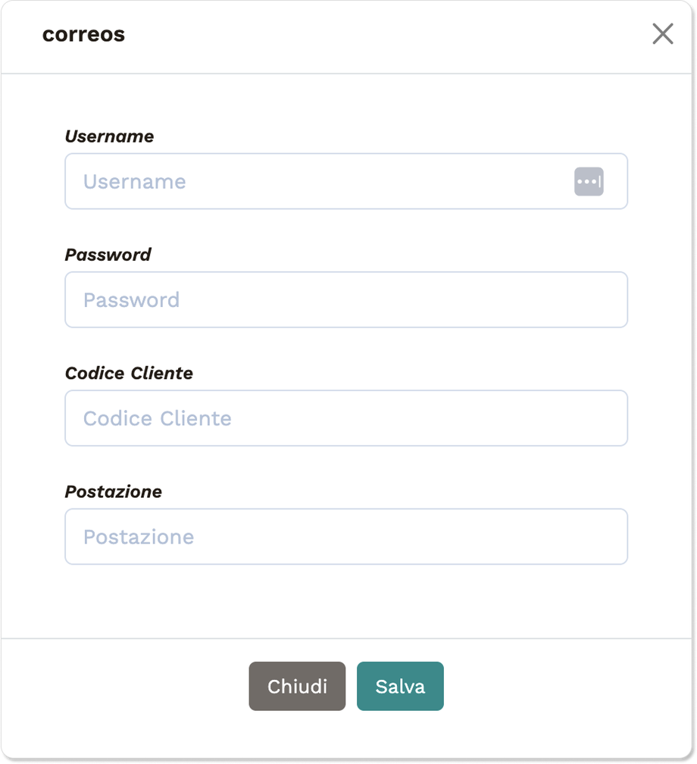Click the empty footer area right of Salva
Screen dimensions: 697x764
pos(568,687)
